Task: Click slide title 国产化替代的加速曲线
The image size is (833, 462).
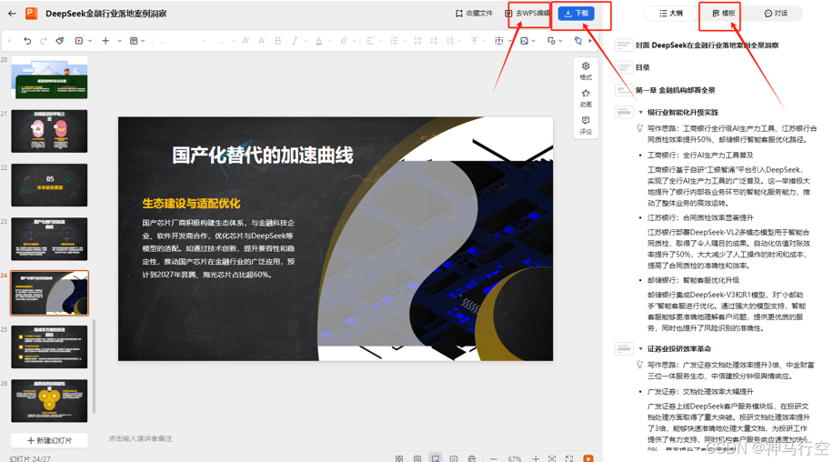Action: click(263, 156)
